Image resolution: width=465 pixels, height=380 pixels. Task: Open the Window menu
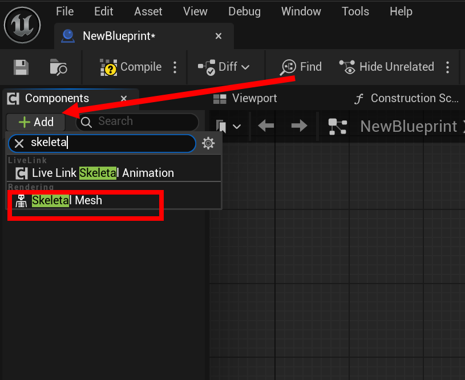point(301,11)
